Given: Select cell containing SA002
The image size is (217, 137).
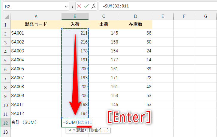Looking at the screenshot, I should click(x=36, y=42).
